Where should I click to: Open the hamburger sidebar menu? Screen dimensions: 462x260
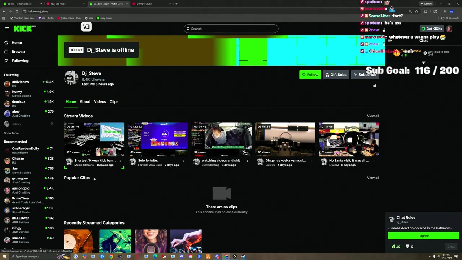(7, 29)
